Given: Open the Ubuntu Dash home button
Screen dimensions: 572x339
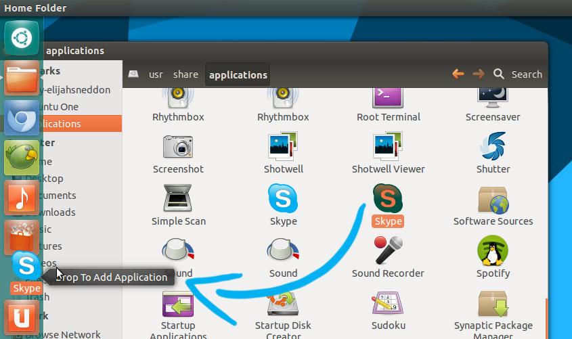Looking at the screenshot, I should pyautogui.click(x=22, y=38).
